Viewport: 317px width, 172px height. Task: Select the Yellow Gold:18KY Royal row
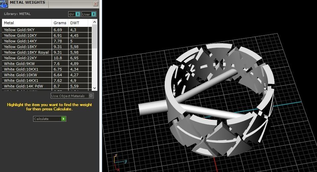47,52
